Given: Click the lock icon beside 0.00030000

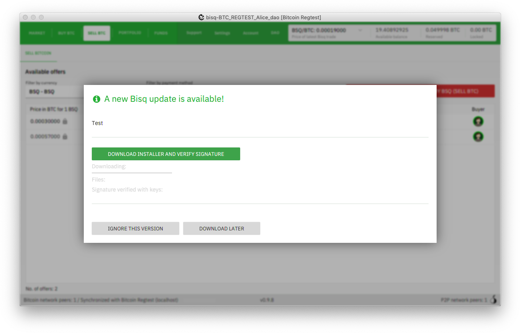Looking at the screenshot, I should (x=65, y=121).
